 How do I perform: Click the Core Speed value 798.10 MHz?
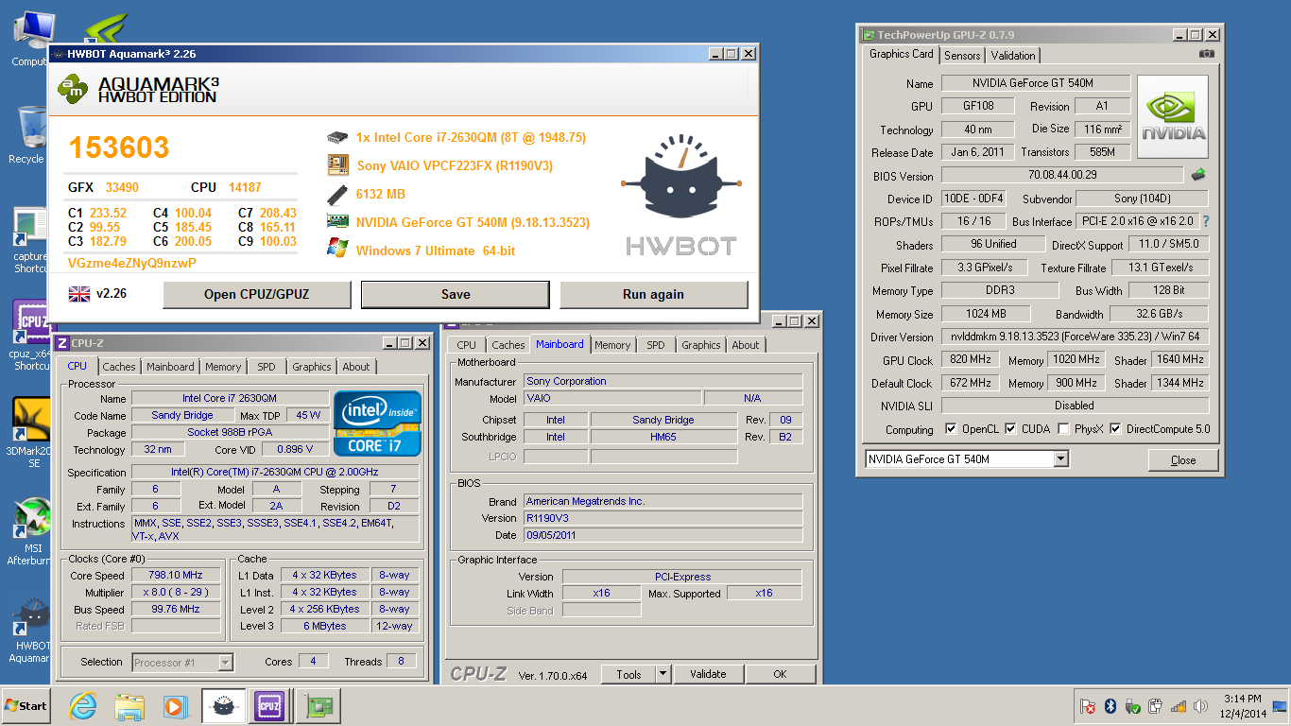coord(176,575)
